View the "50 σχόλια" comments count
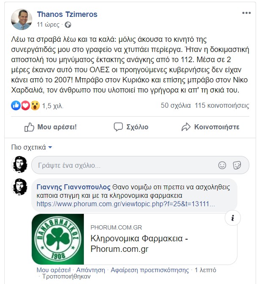The width and height of the screenshot is (262, 284). (x=175, y=106)
